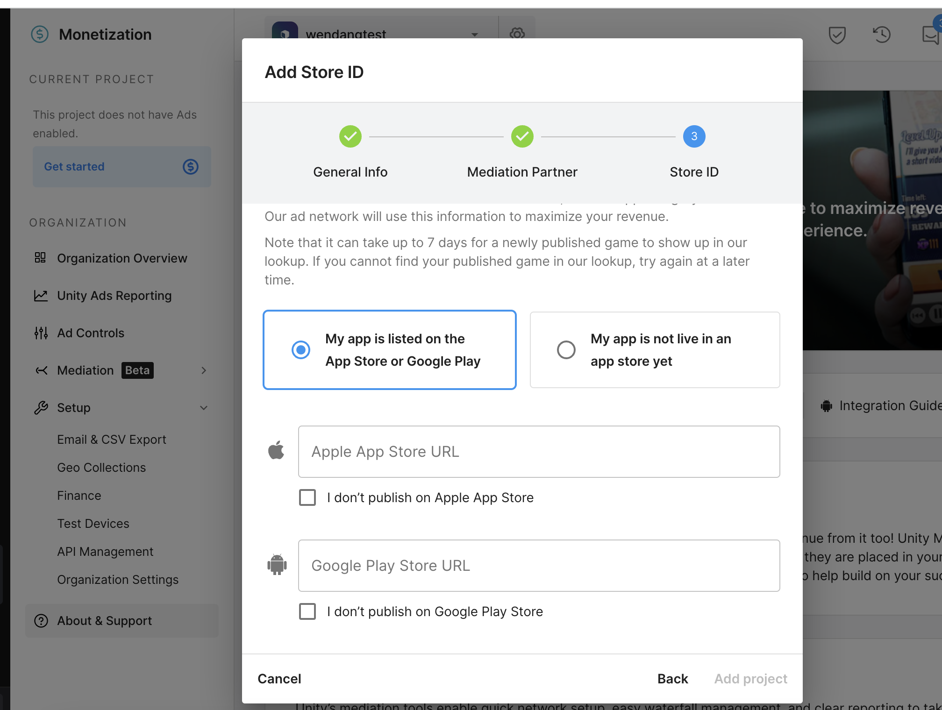Viewport: 942px width, 710px height.
Task: Open API Management
Action: 105,552
